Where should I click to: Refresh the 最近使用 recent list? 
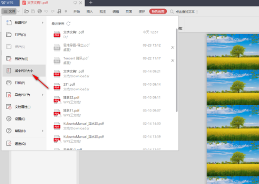coord(68,24)
